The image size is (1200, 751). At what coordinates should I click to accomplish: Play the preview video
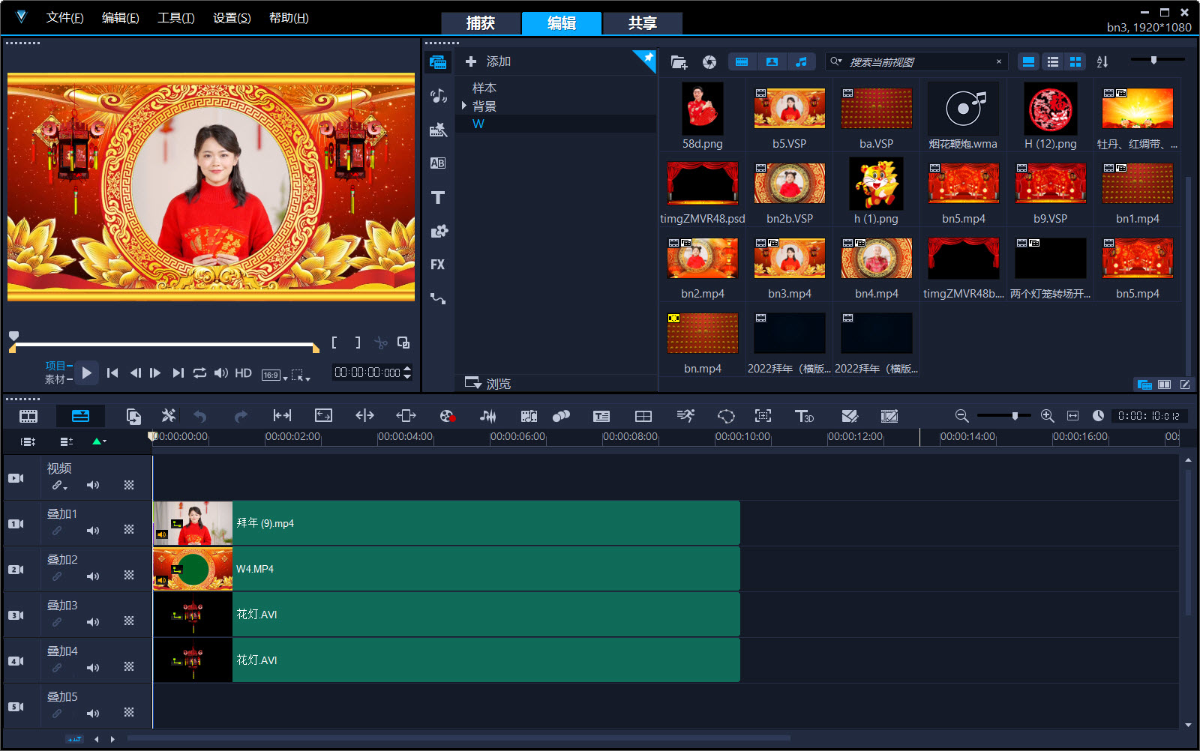tap(86, 373)
